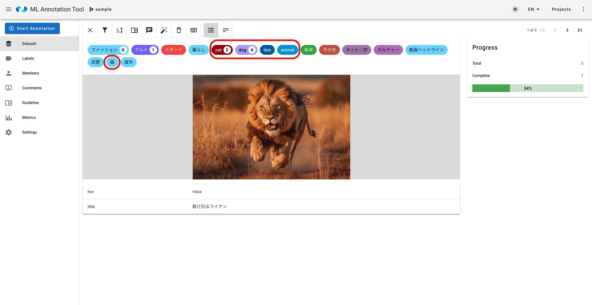Click the trash clear-labels icon
The height and width of the screenshot is (305, 592).
point(179,30)
